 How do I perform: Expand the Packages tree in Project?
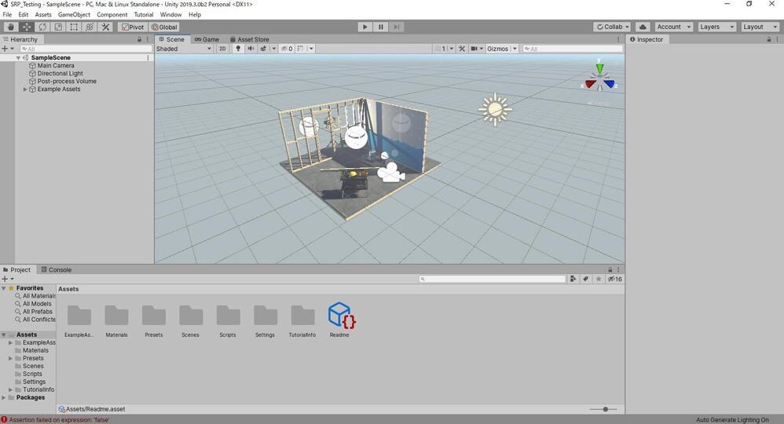pyautogui.click(x=4, y=397)
